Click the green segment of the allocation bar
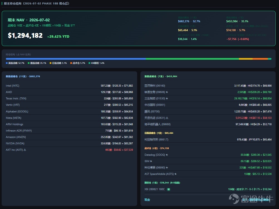This screenshot has height=209, width=279. point(192,59)
